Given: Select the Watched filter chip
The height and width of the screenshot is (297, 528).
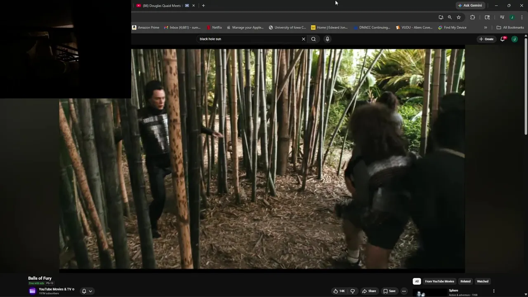Looking at the screenshot, I should (x=483, y=281).
